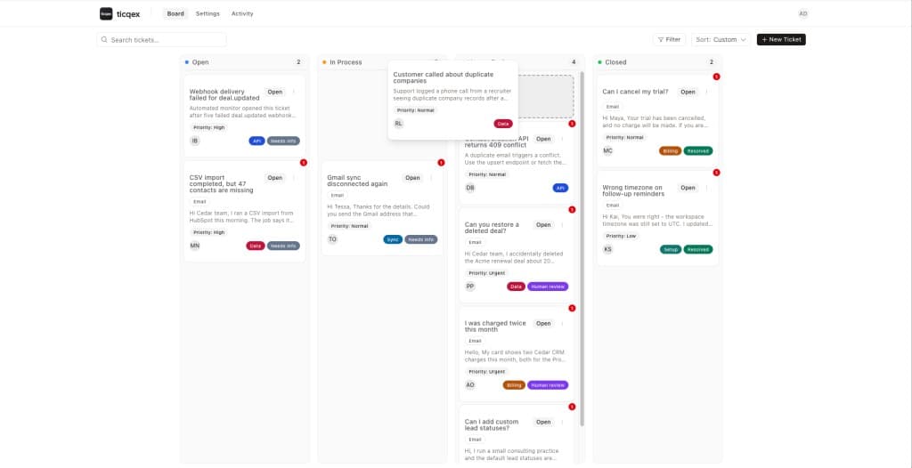The width and height of the screenshot is (912, 468).
Task: Click the Sync tag on Gmail sync ticket
Action: point(393,239)
